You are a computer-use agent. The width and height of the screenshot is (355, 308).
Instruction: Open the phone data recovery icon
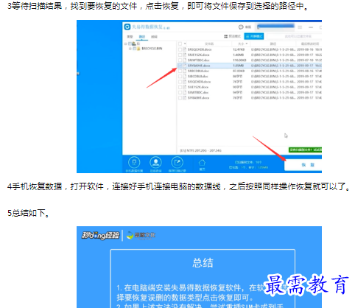point(134,162)
